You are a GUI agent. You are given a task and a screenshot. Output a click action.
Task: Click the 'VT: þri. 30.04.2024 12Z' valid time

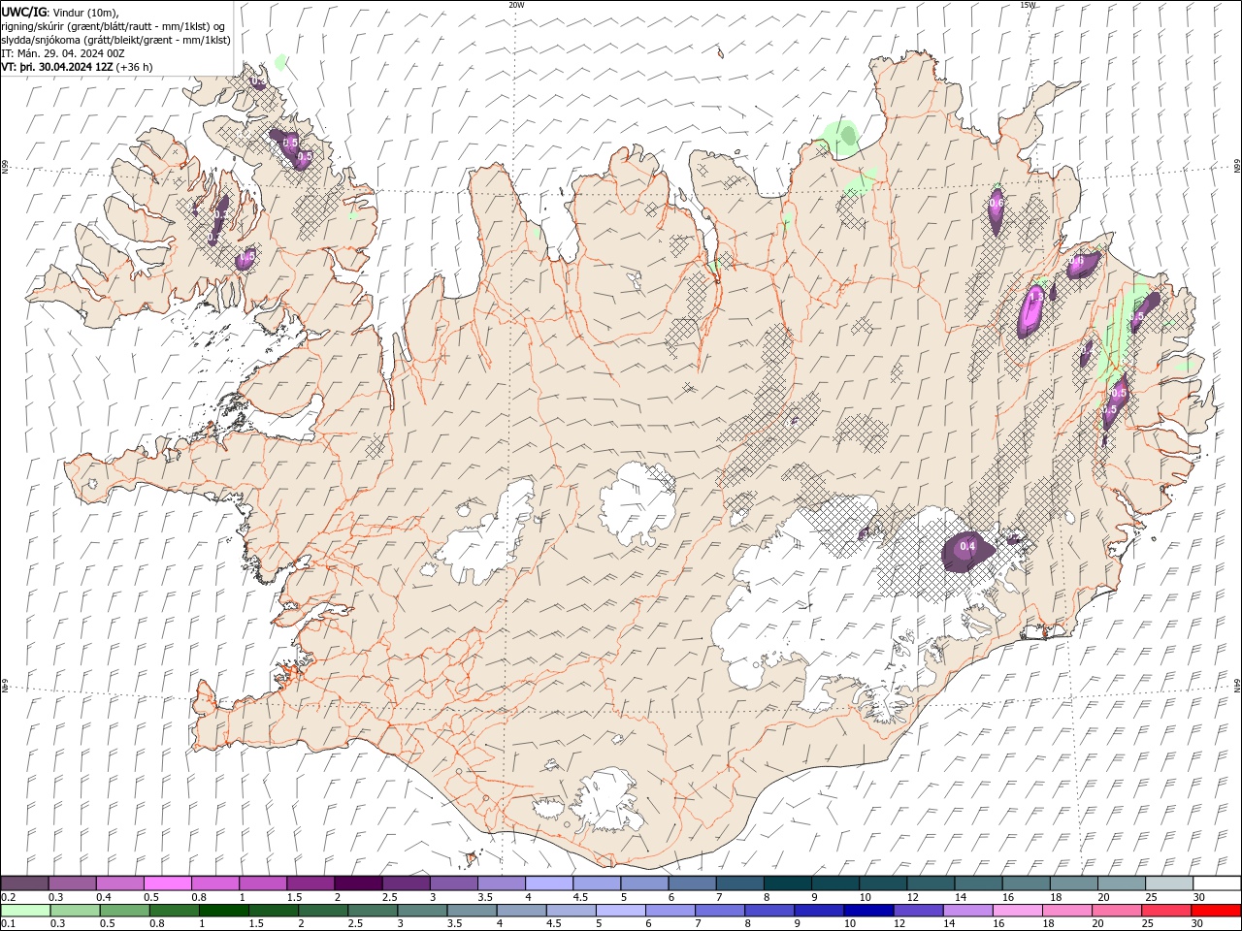tap(58, 67)
